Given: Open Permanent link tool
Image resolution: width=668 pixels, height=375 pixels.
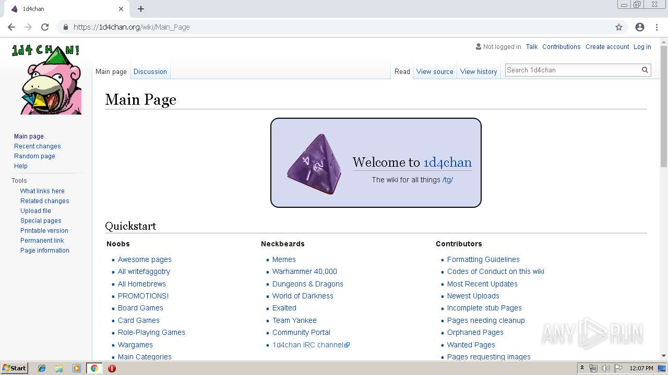Looking at the screenshot, I should [42, 241].
